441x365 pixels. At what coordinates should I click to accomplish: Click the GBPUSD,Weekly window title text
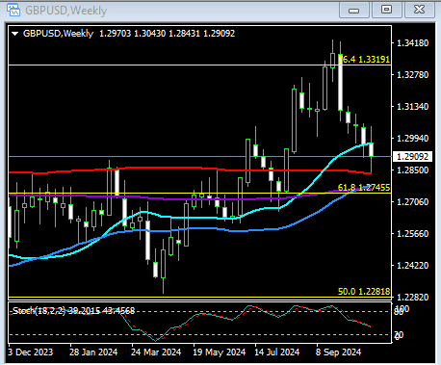tap(65, 11)
